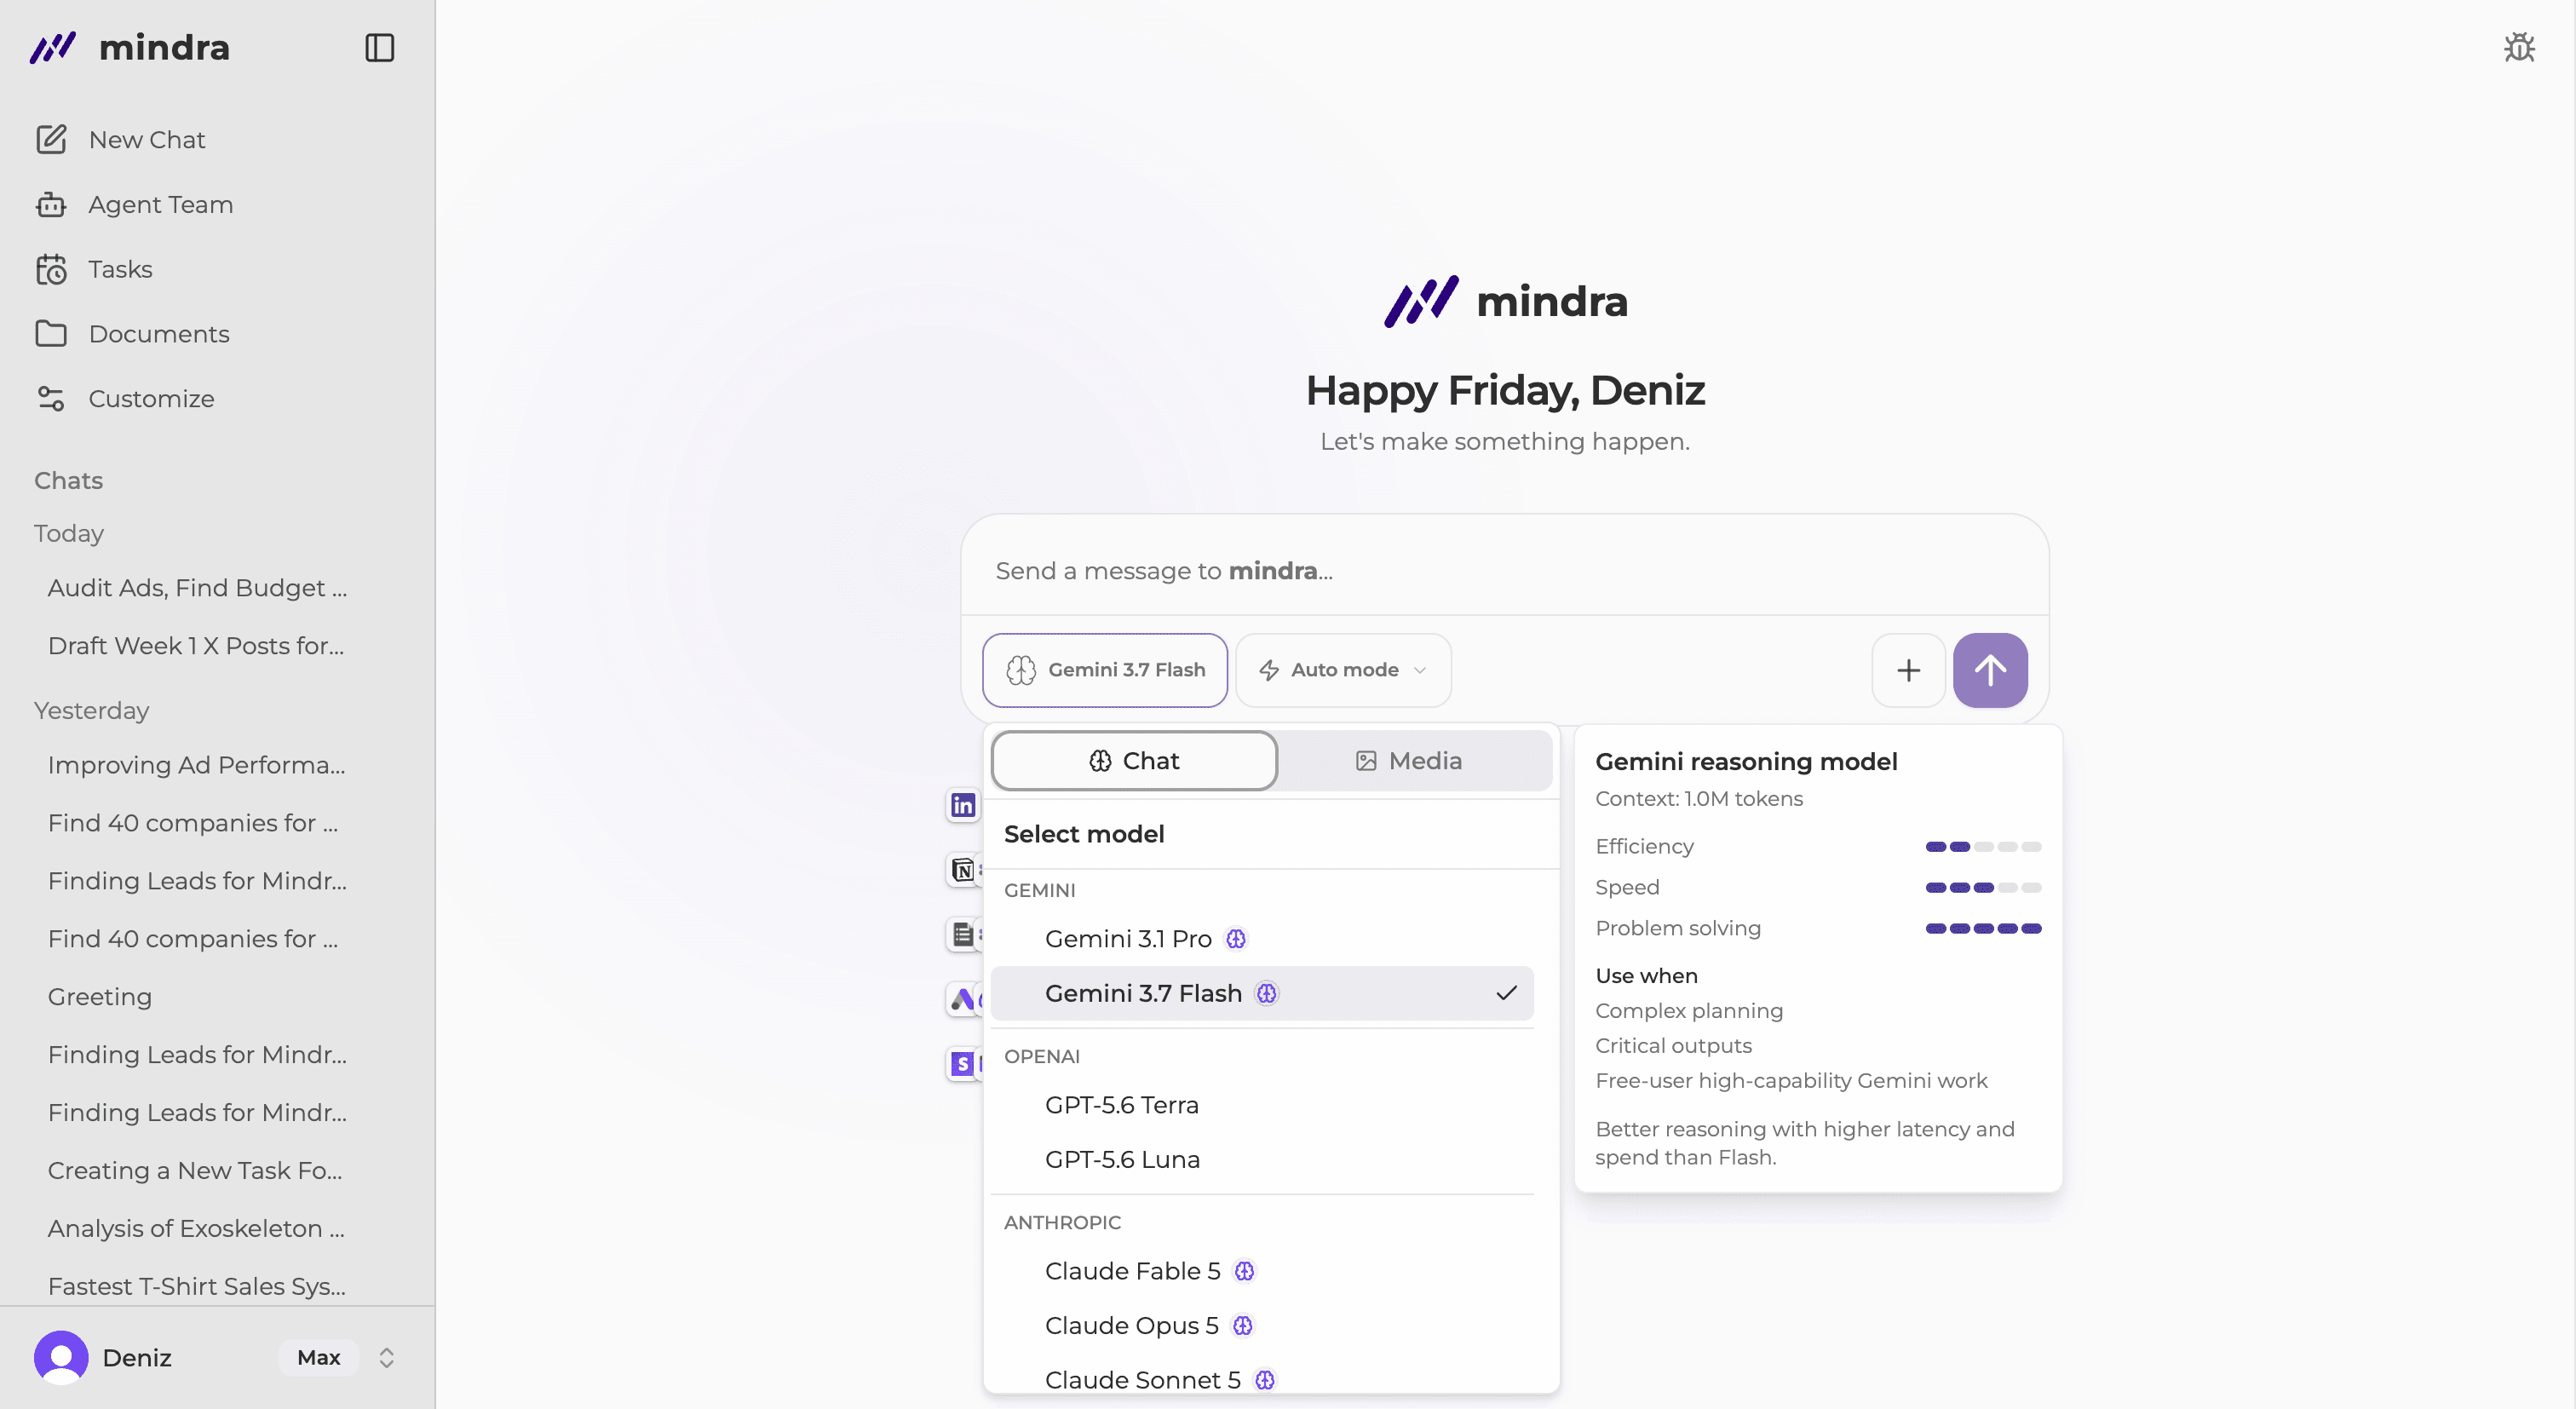Open the Auto mode dropdown
Image resolution: width=2576 pixels, height=1409 pixels.
point(1343,670)
